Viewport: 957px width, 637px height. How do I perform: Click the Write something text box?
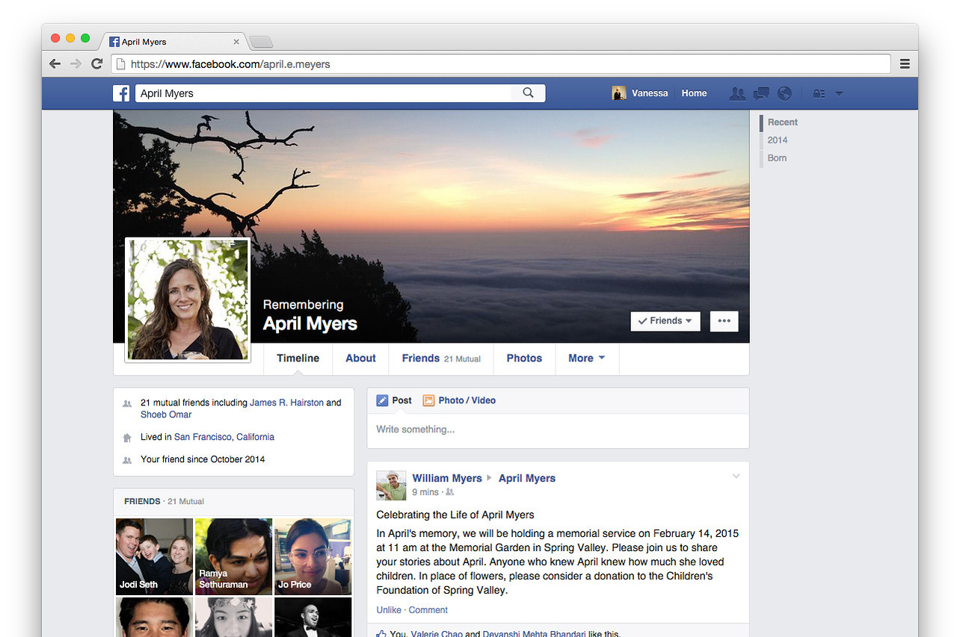point(558,430)
